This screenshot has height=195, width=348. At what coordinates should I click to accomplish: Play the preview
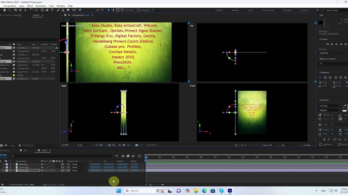336,44
